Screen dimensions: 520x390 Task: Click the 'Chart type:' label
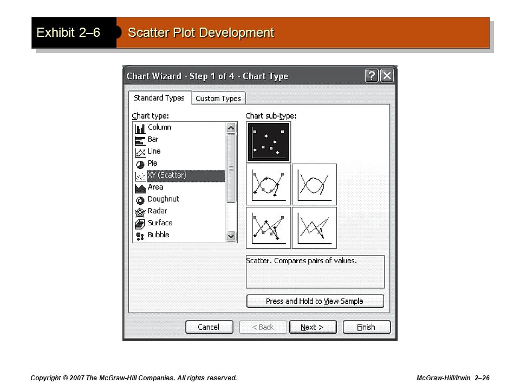click(151, 116)
